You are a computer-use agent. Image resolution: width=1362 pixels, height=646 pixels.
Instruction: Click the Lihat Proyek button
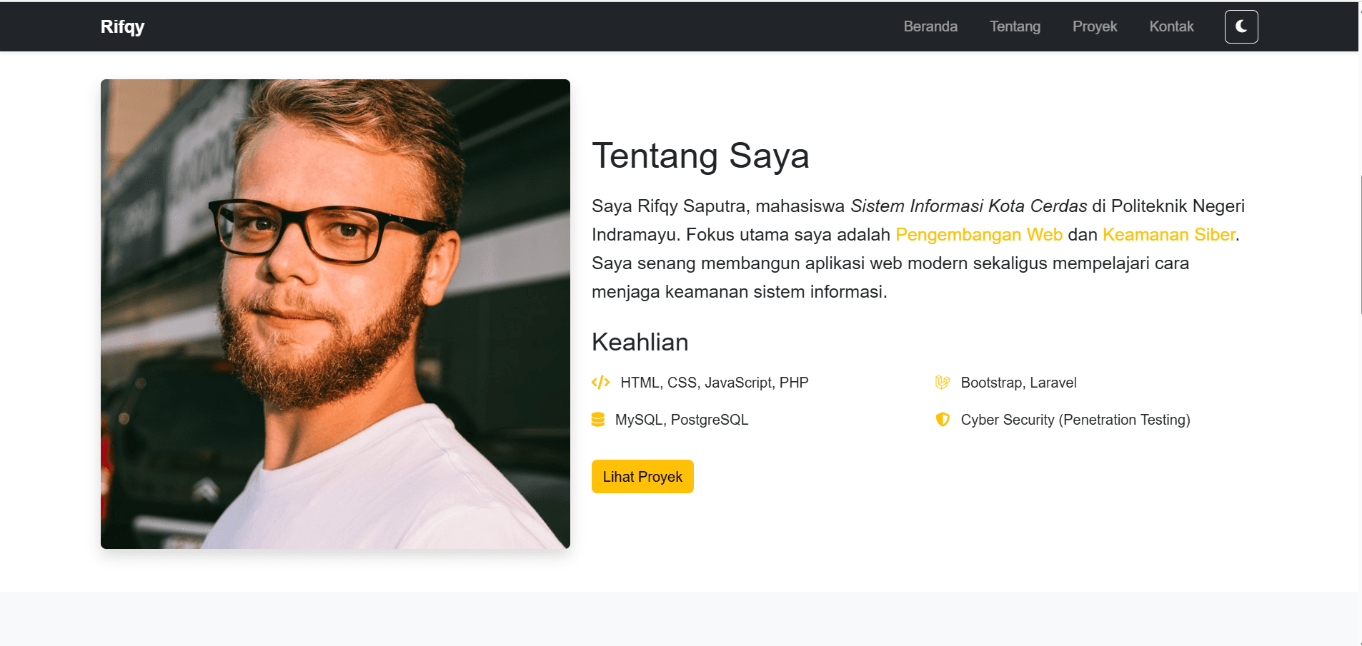pyautogui.click(x=642, y=476)
